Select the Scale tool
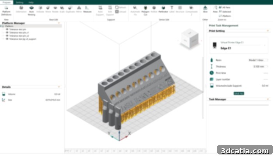The height and width of the screenshot is (156, 273). coord(62,9)
